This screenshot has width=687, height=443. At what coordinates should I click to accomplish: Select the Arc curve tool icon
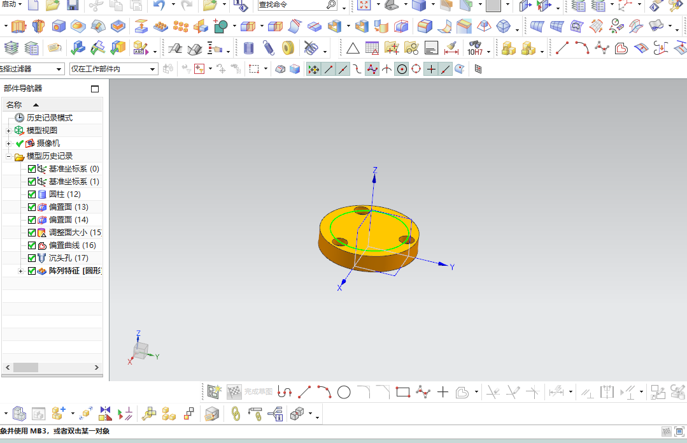[582, 48]
